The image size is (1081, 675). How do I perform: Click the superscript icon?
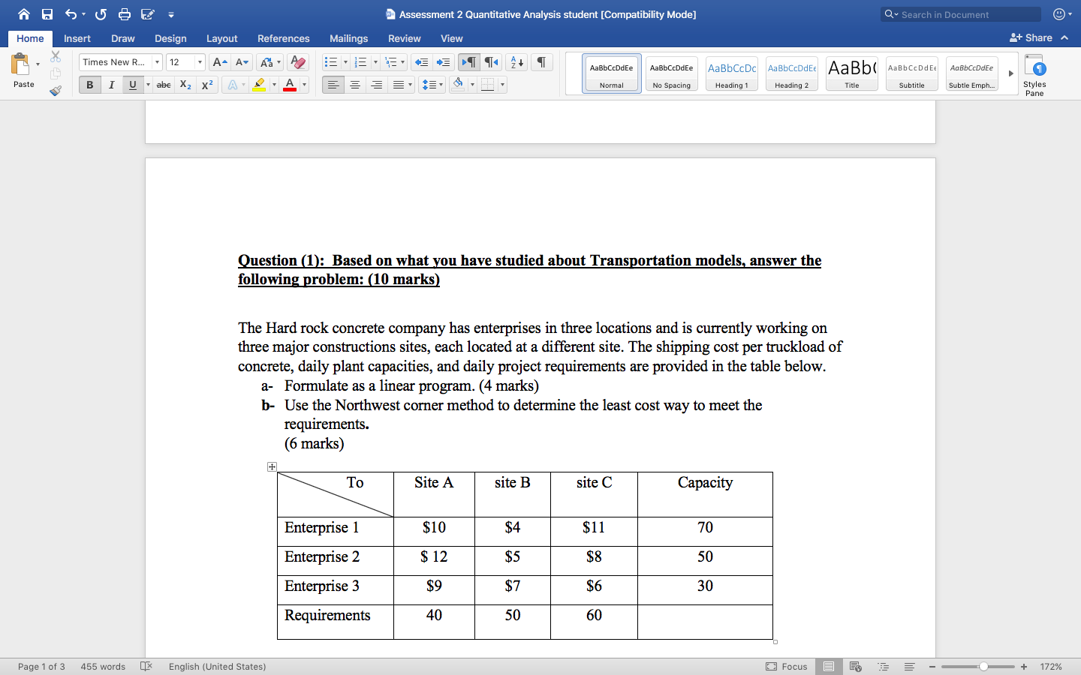click(207, 85)
